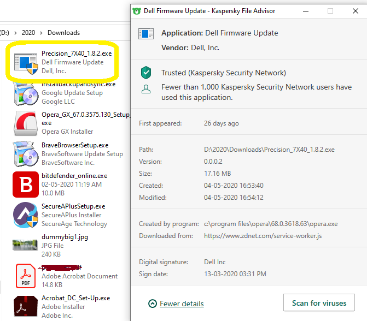Image resolution: width=367 pixels, height=321 pixels.
Task: Click the collapse arrow beside Fewer details
Action: coord(153,304)
